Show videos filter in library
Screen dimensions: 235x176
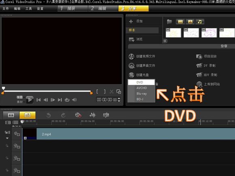(x=180, y=22)
